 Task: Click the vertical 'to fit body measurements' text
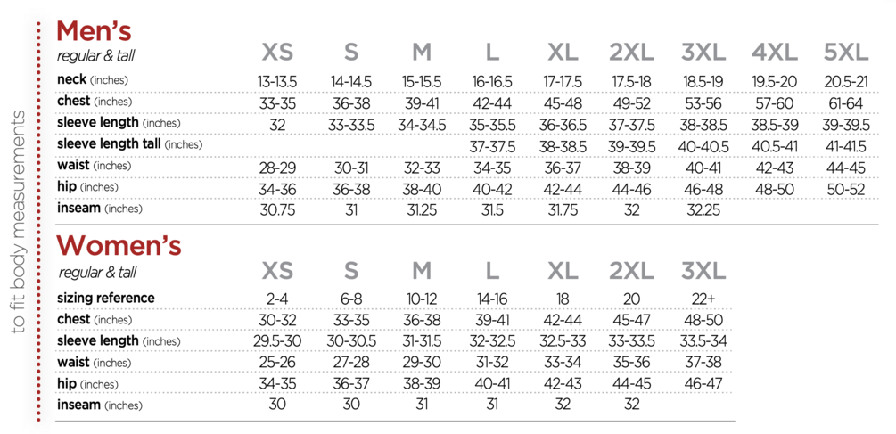19,222
